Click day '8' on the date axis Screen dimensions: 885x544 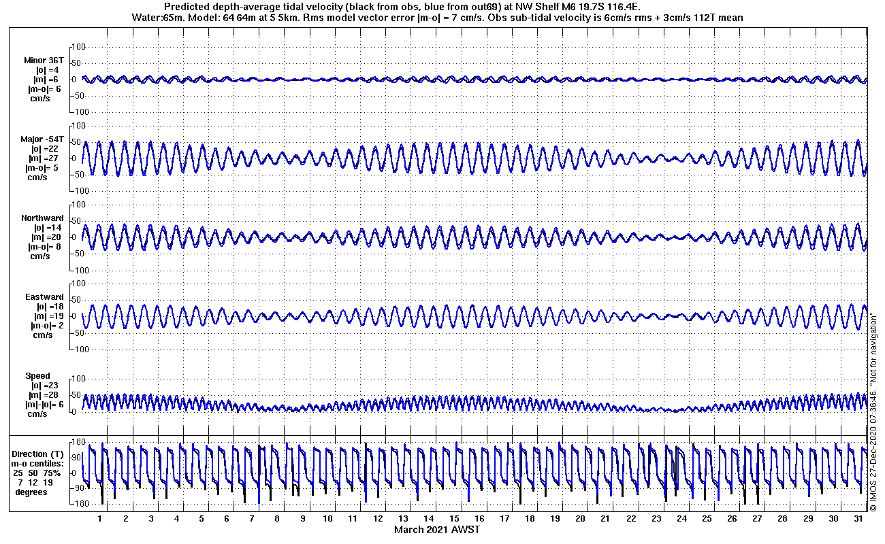click(277, 518)
